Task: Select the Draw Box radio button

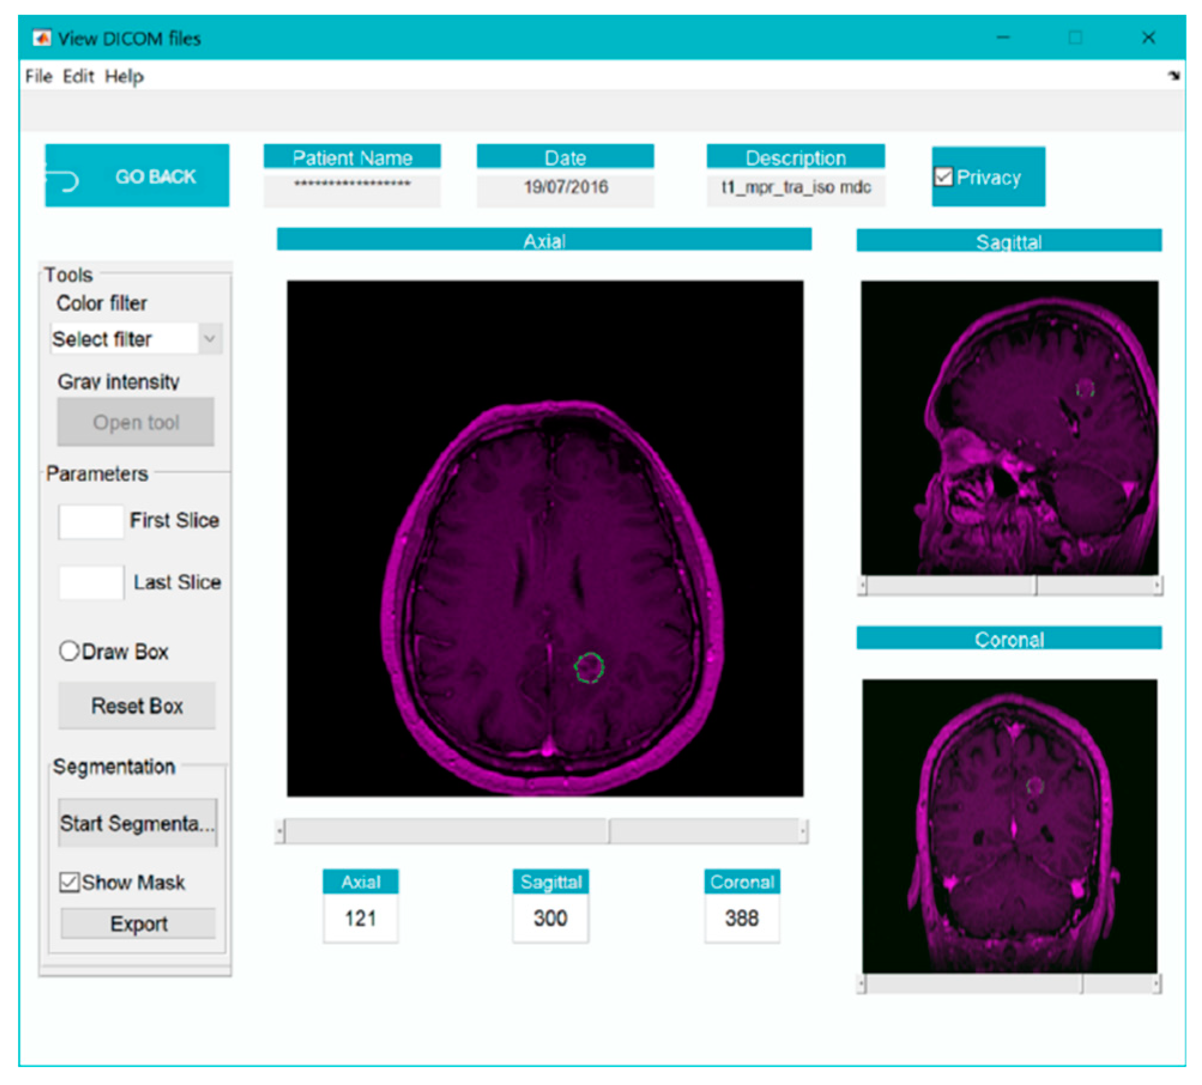Action: (x=69, y=651)
